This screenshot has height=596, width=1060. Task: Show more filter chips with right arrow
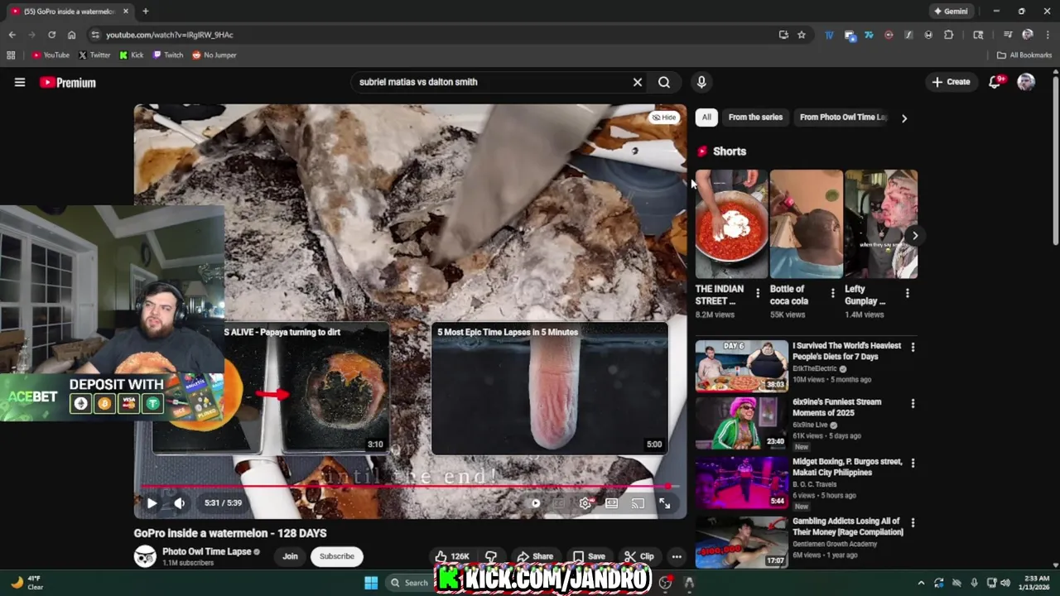pyautogui.click(x=904, y=118)
